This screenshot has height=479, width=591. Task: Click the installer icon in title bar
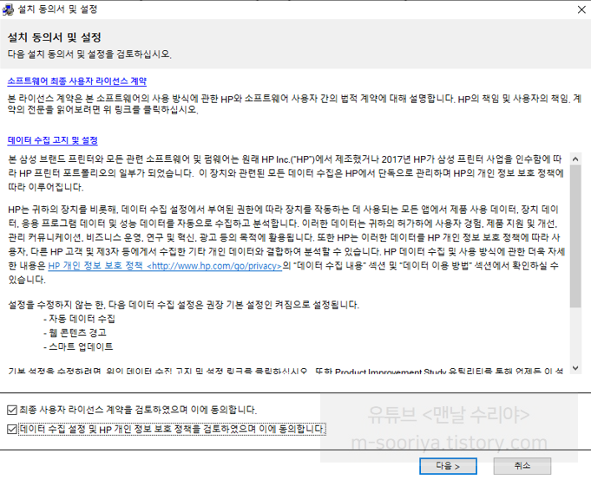pos(8,10)
